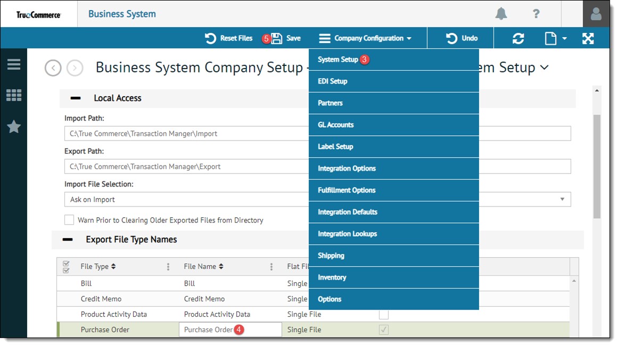Click the grid scrollbar up arrow

[x=574, y=281]
